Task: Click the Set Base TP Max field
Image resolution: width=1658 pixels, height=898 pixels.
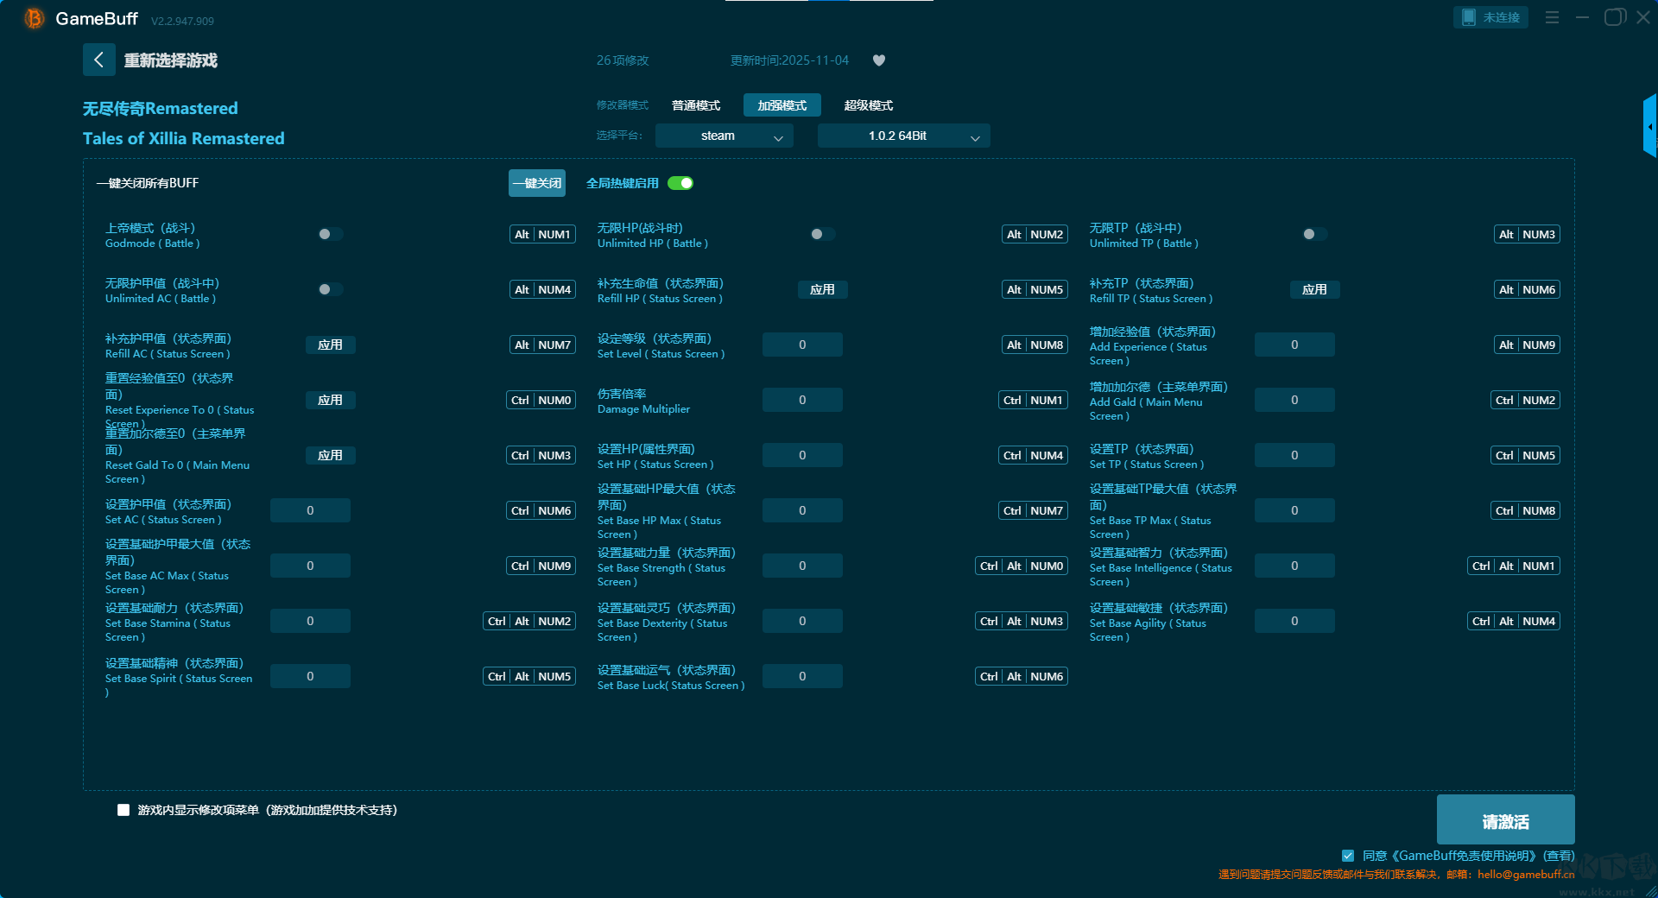Action: [x=1294, y=510]
